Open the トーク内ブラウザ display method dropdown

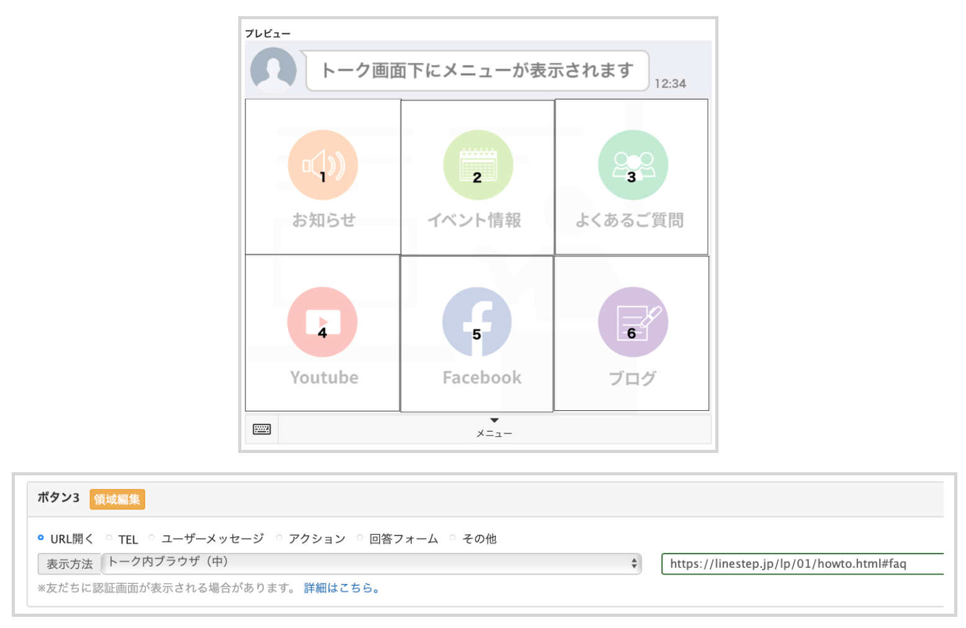[371, 563]
